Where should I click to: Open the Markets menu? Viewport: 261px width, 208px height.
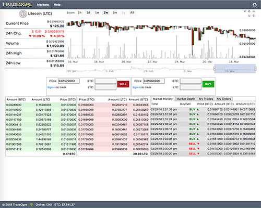[43, 5]
